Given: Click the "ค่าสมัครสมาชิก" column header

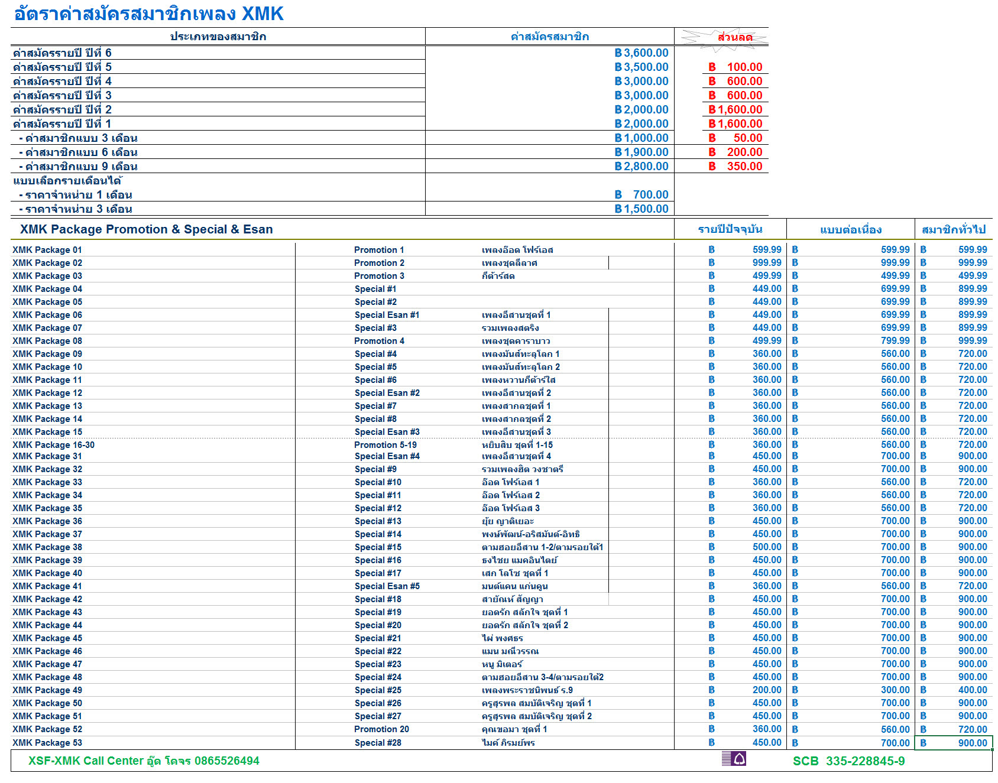Looking at the screenshot, I should coord(549,37).
